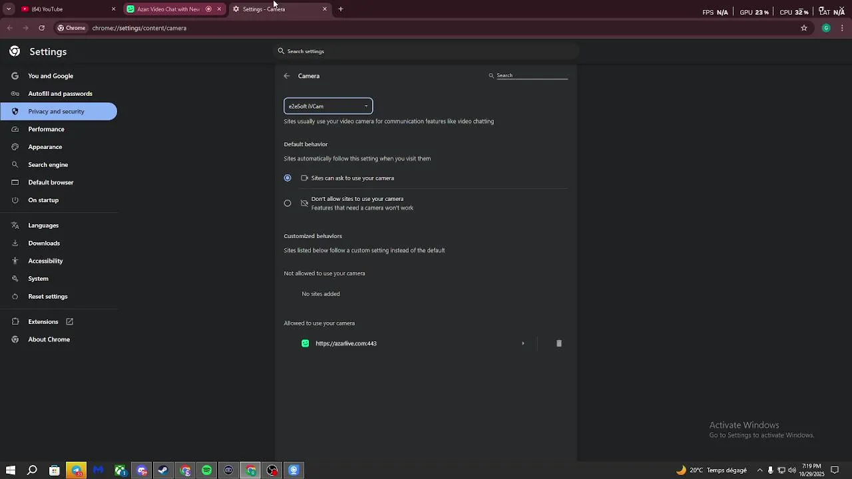Click the browser back arrow
This screenshot has width=852, height=479.
point(9,28)
